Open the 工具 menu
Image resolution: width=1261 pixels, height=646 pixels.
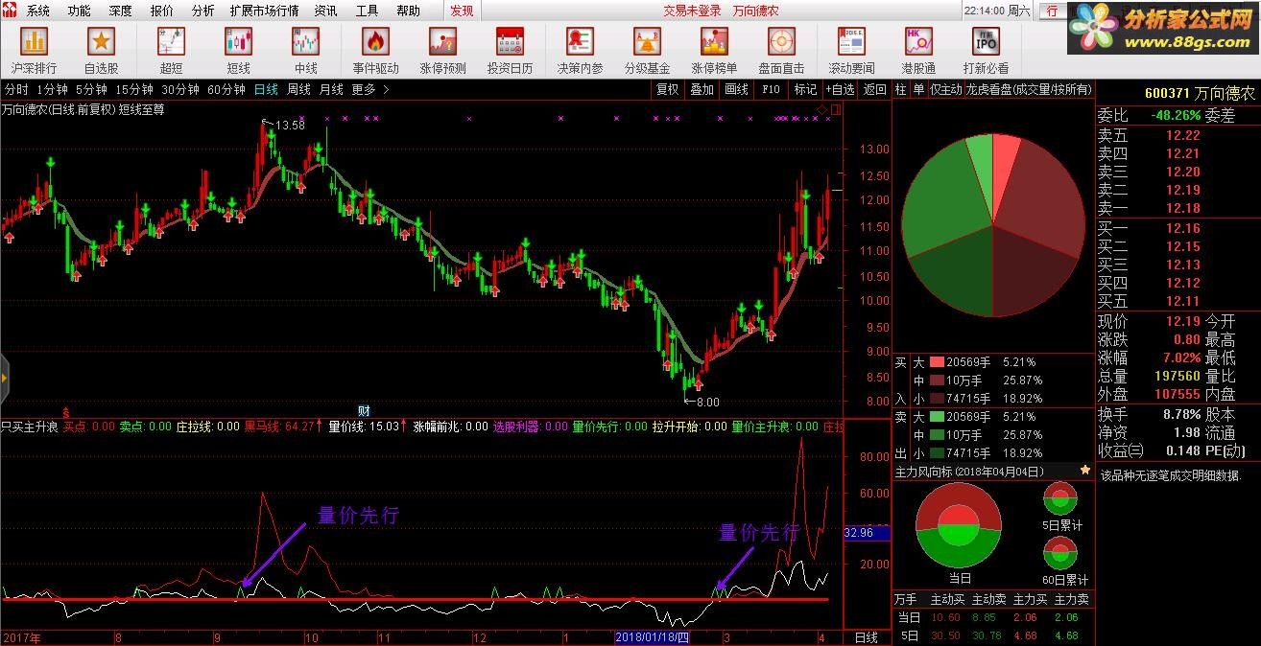(x=367, y=11)
